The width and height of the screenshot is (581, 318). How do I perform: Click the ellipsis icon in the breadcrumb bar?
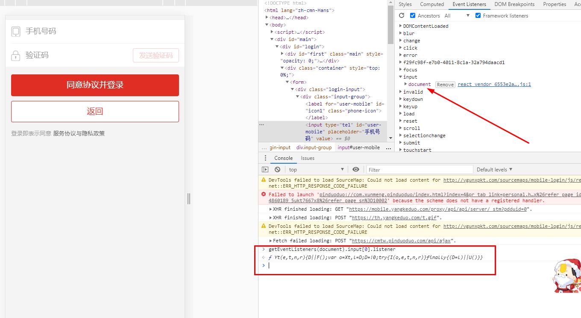(388, 147)
